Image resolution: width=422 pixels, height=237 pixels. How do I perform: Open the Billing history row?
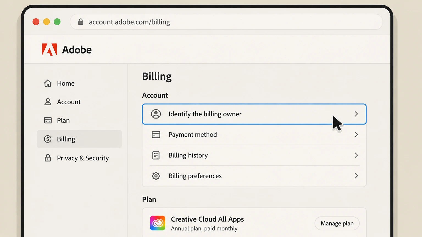(x=254, y=155)
